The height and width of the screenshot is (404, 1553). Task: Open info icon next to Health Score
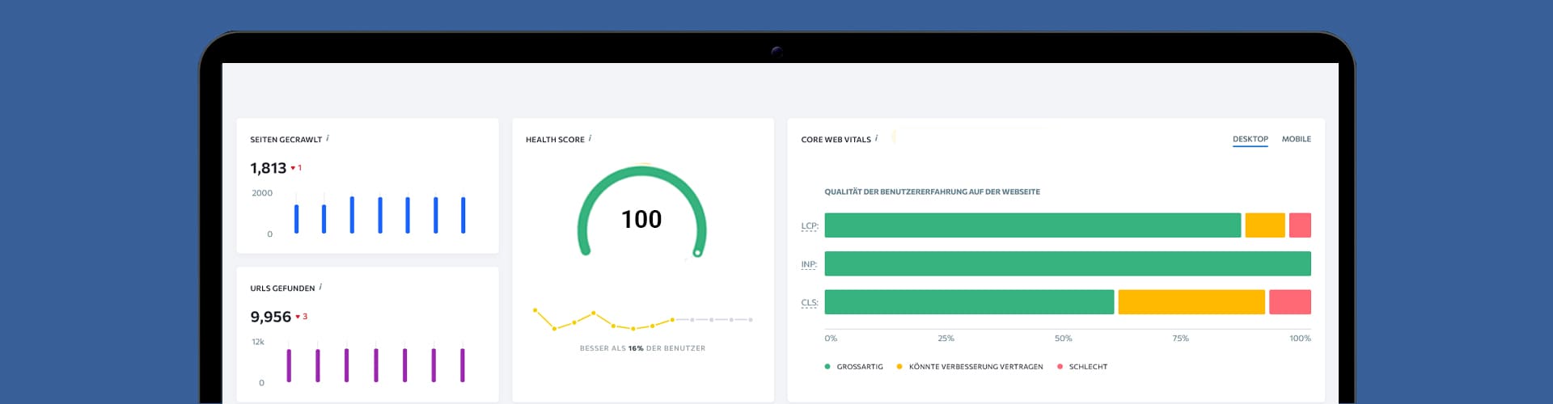590,138
